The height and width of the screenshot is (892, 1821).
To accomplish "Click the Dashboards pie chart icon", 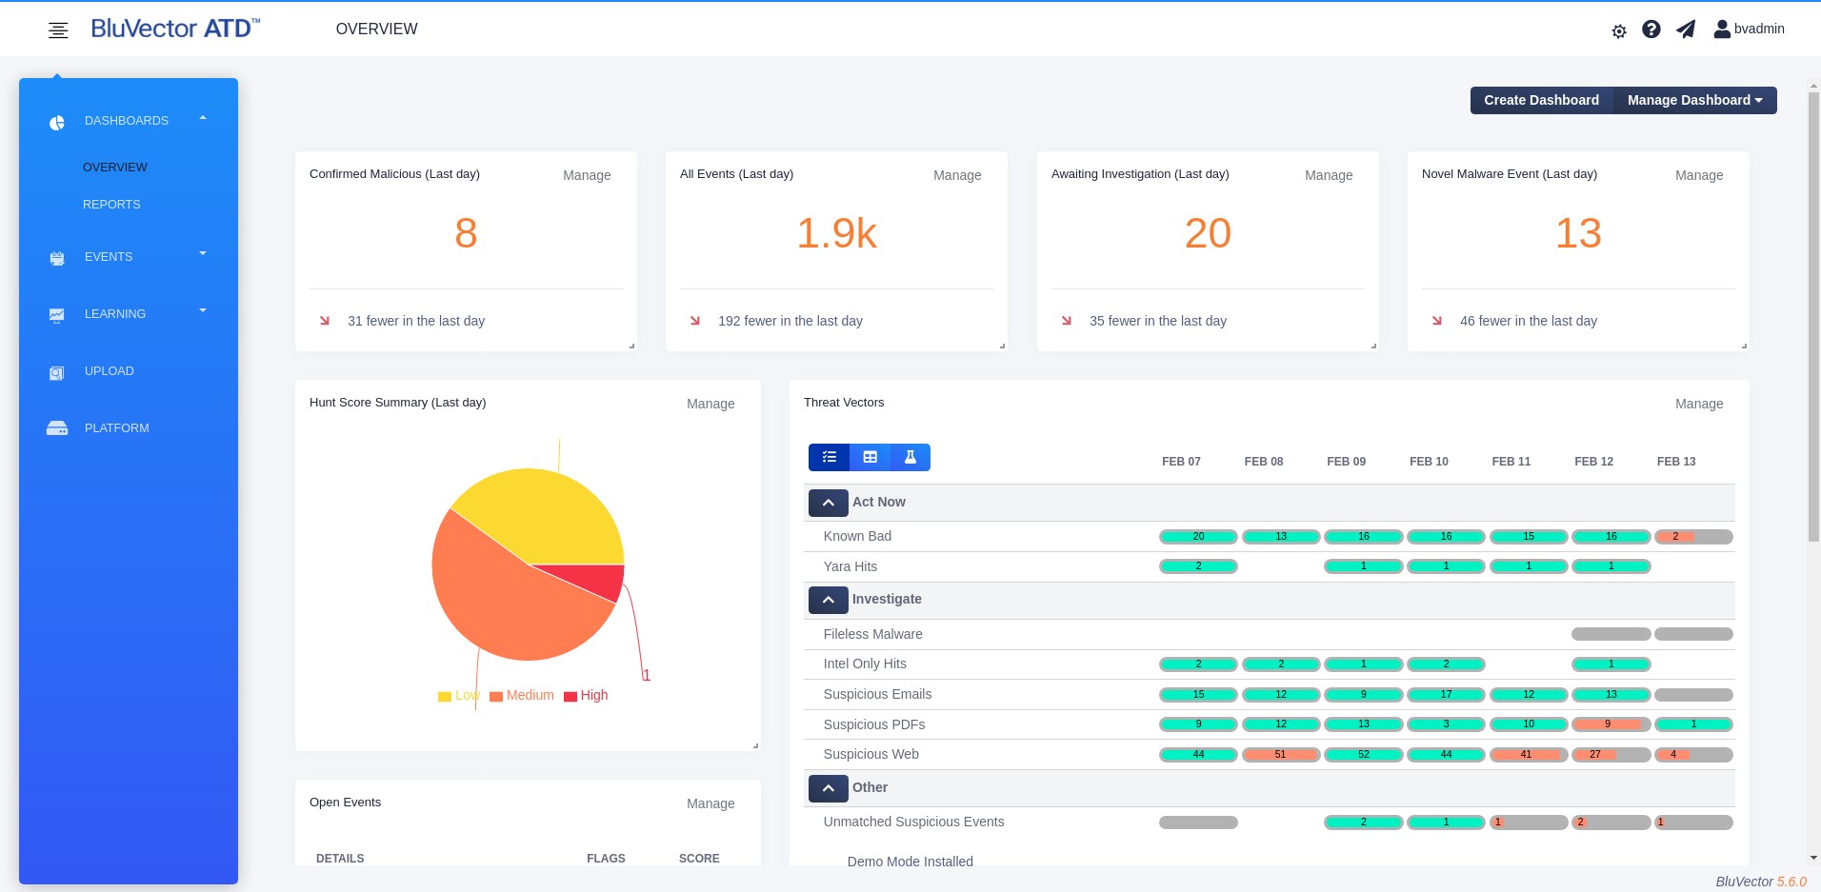I will click(x=57, y=122).
